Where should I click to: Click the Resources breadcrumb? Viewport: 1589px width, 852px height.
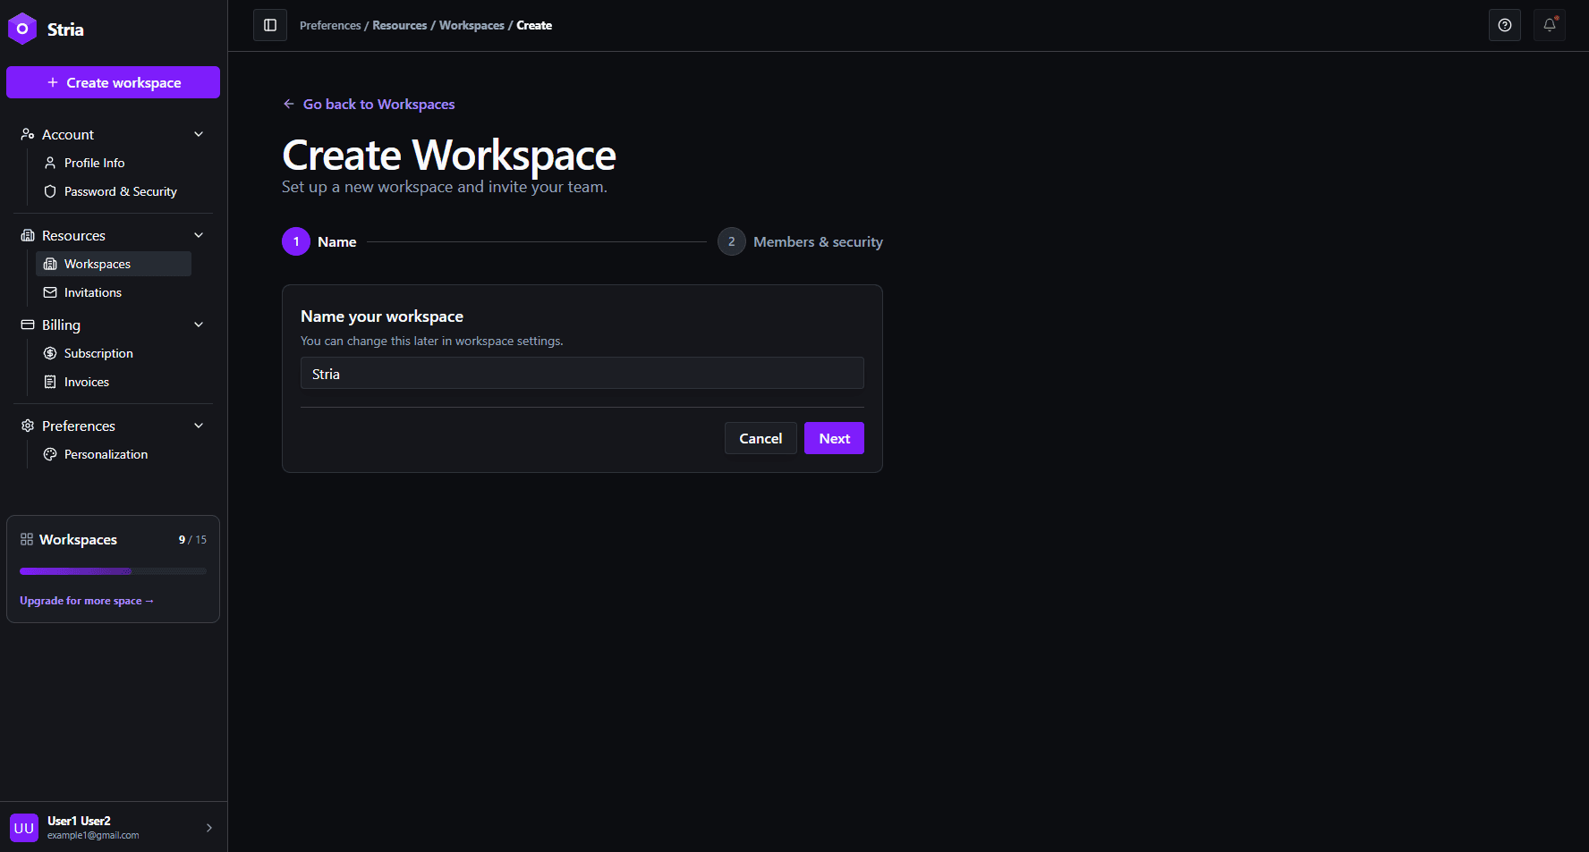coord(399,25)
